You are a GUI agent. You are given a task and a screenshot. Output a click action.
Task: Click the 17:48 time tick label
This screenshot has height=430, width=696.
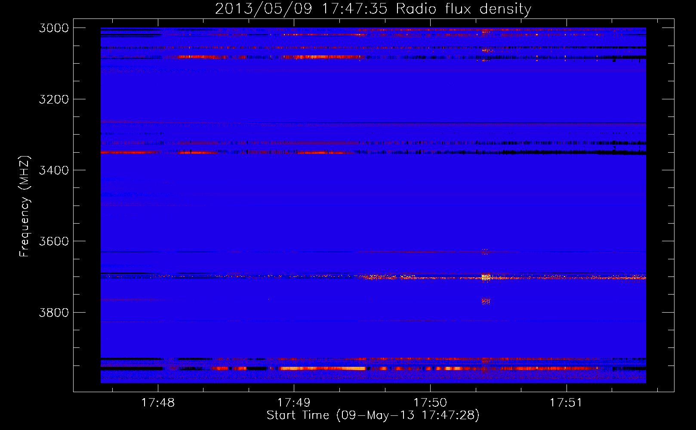tap(158, 402)
